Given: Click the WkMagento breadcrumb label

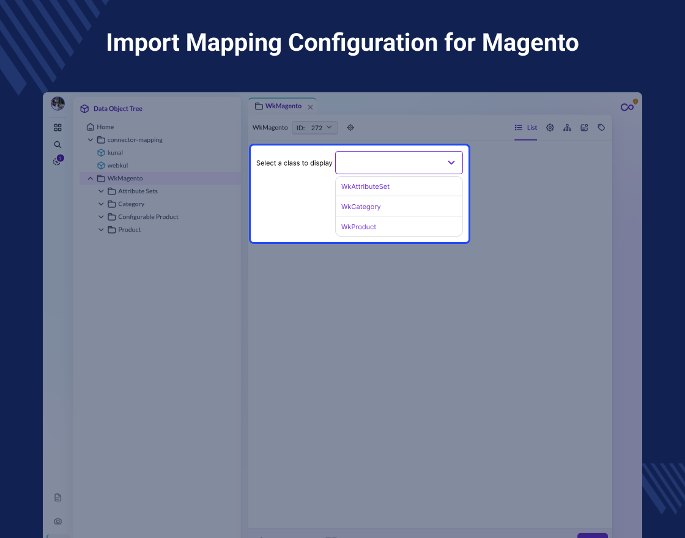Looking at the screenshot, I should (x=270, y=128).
